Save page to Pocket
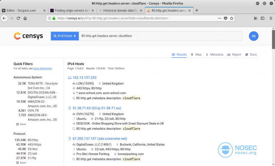This screenshot has height=166, width=275. (x=226, y=18)
